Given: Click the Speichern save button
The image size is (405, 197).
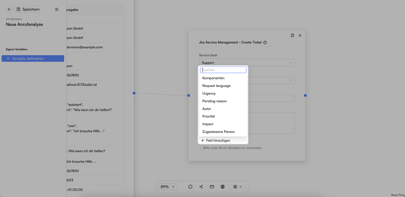Looking at the screenshot, I should pos(28,9).
